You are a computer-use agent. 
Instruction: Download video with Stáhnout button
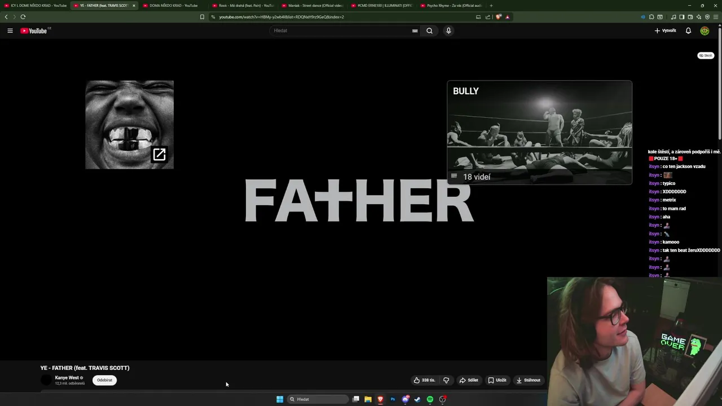coord(529,380)
